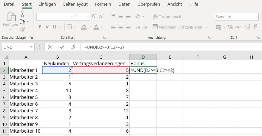Image resolution: width=262 pixels, height=136 pixels.
Task: Increase indent
Action: point(145,27)
